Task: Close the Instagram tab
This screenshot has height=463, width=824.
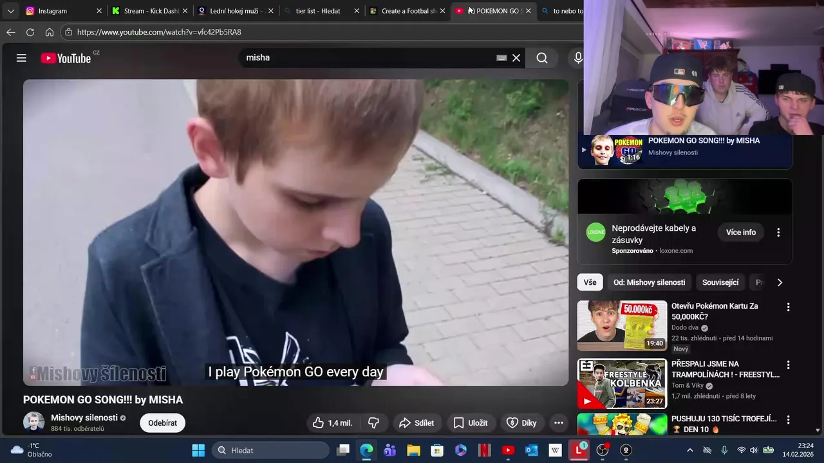Action: pos(99,11)
